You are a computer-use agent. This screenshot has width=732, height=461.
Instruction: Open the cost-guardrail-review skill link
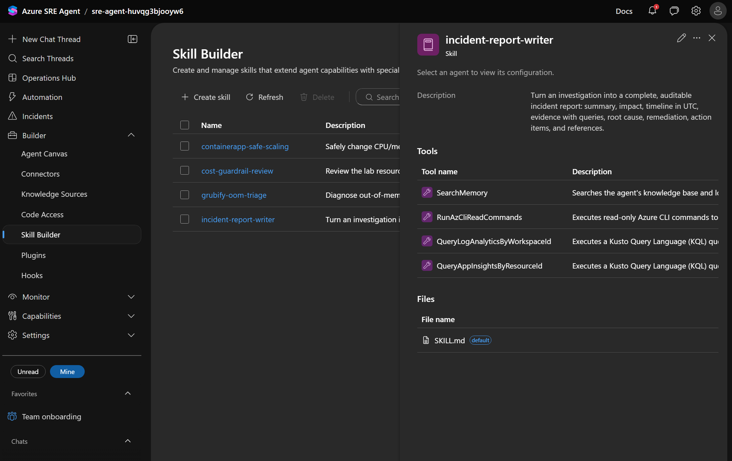[237, 171]
